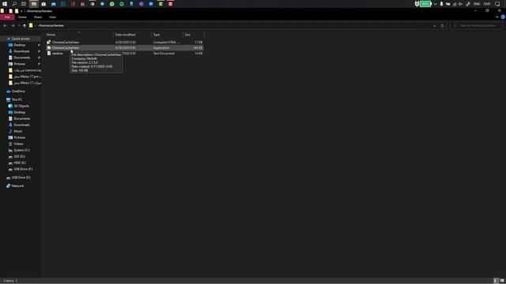Select This PC in navigation pane
506x284 pixels.
(17, 100)
